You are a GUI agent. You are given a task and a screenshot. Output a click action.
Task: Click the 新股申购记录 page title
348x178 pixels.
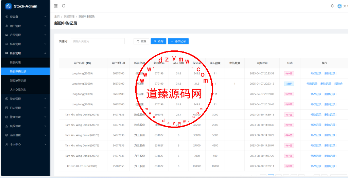(66, 23)
